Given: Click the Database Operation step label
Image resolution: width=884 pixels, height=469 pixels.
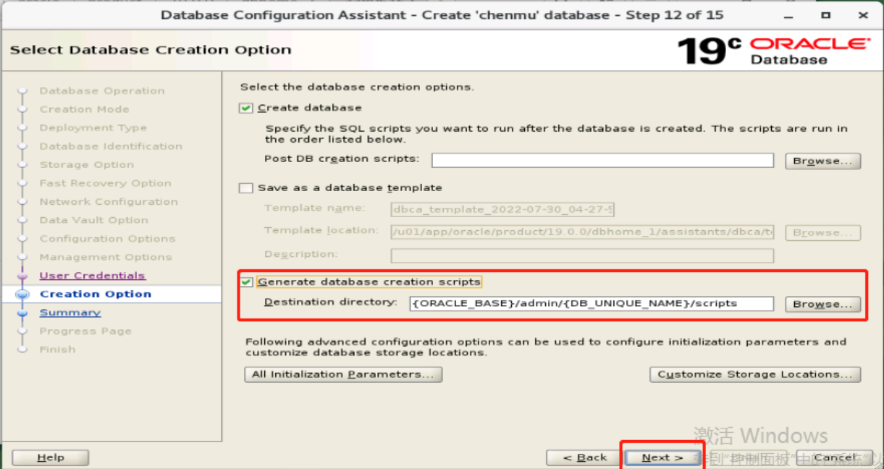Looking at the screenshot, I should (102, 91).
